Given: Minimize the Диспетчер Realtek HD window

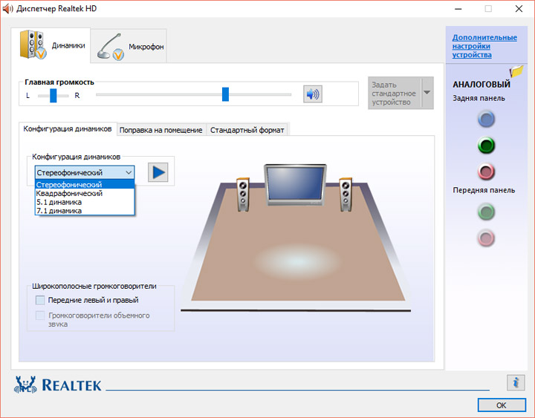Looking at the screenshot, I should 458,9.
